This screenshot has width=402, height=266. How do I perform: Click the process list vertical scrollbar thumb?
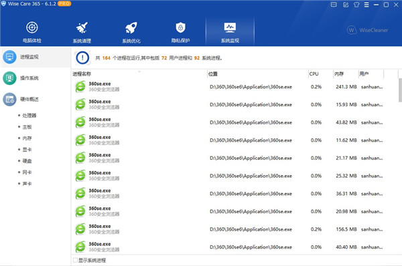click(x=400, y=90)
